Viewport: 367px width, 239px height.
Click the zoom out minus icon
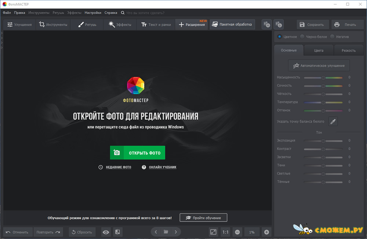(237, 232)
